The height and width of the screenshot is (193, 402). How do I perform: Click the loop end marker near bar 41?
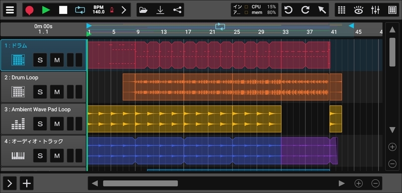(x=351, y=26)
